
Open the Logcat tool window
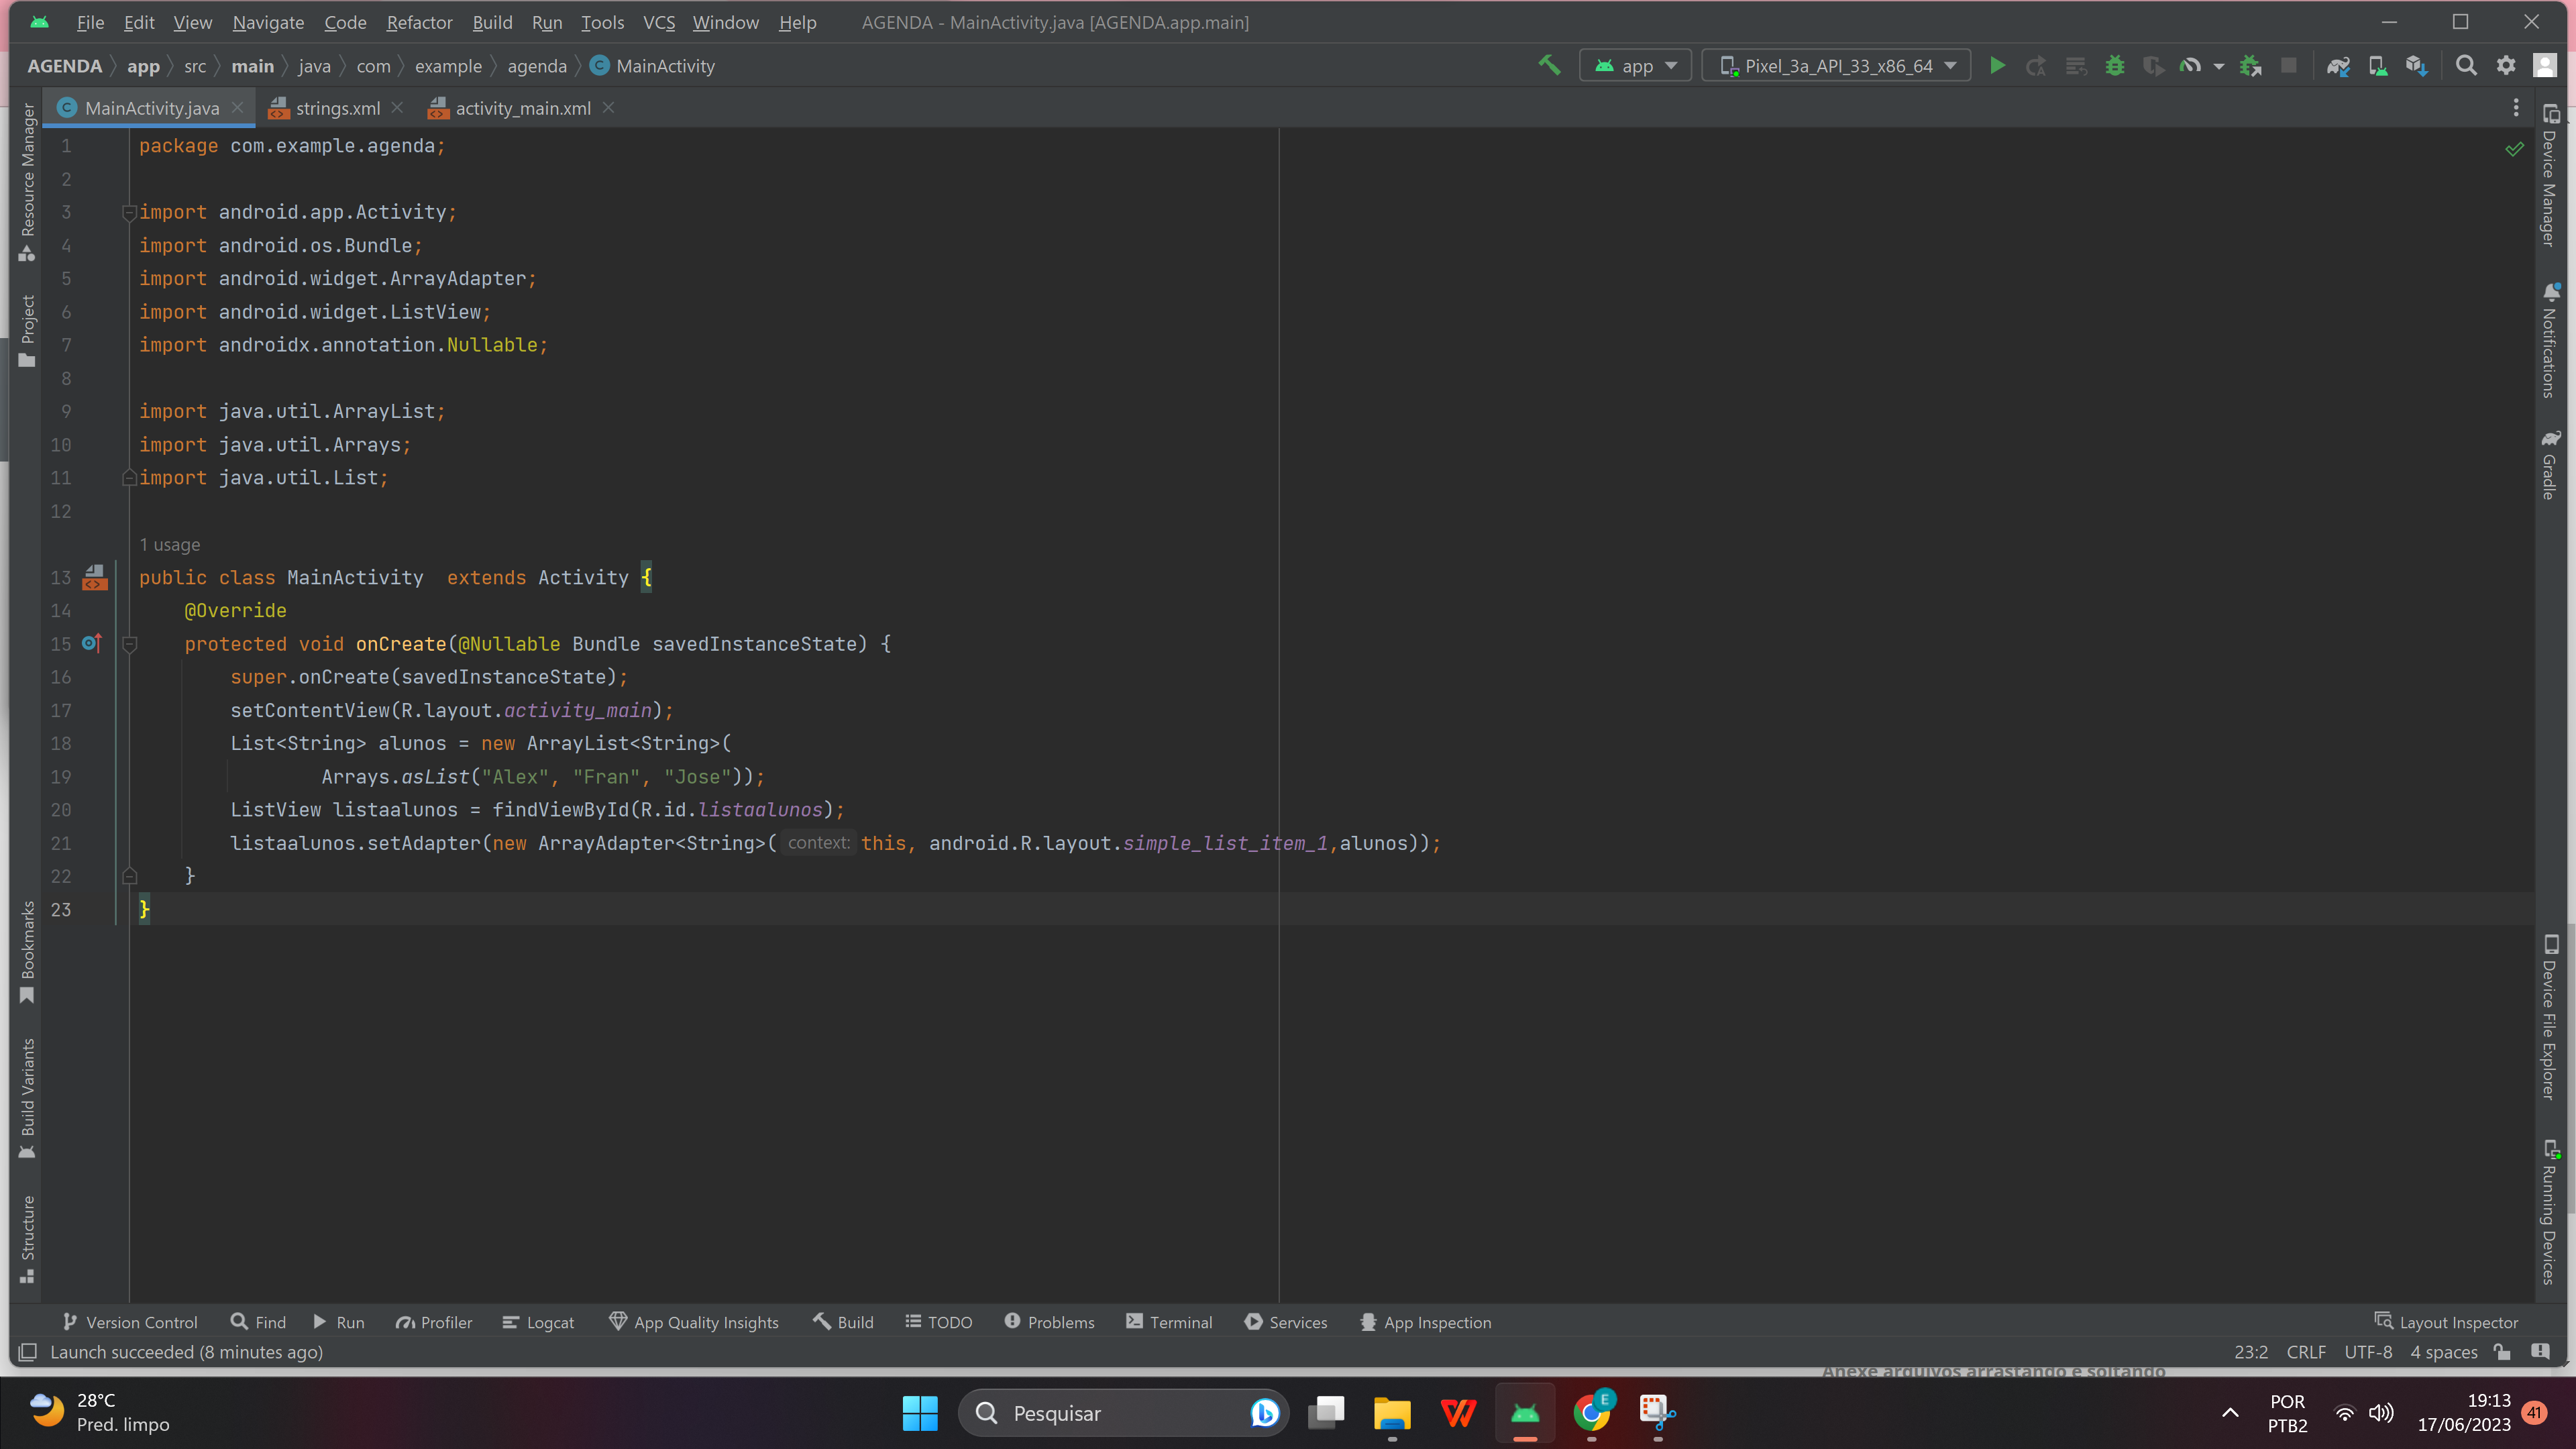click(538, 1322)
